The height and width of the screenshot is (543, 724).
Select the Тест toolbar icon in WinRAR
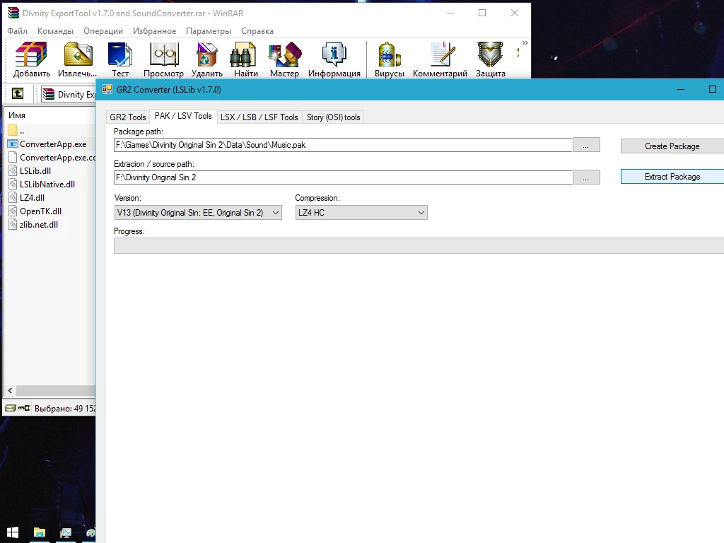(x=120, y=58)
